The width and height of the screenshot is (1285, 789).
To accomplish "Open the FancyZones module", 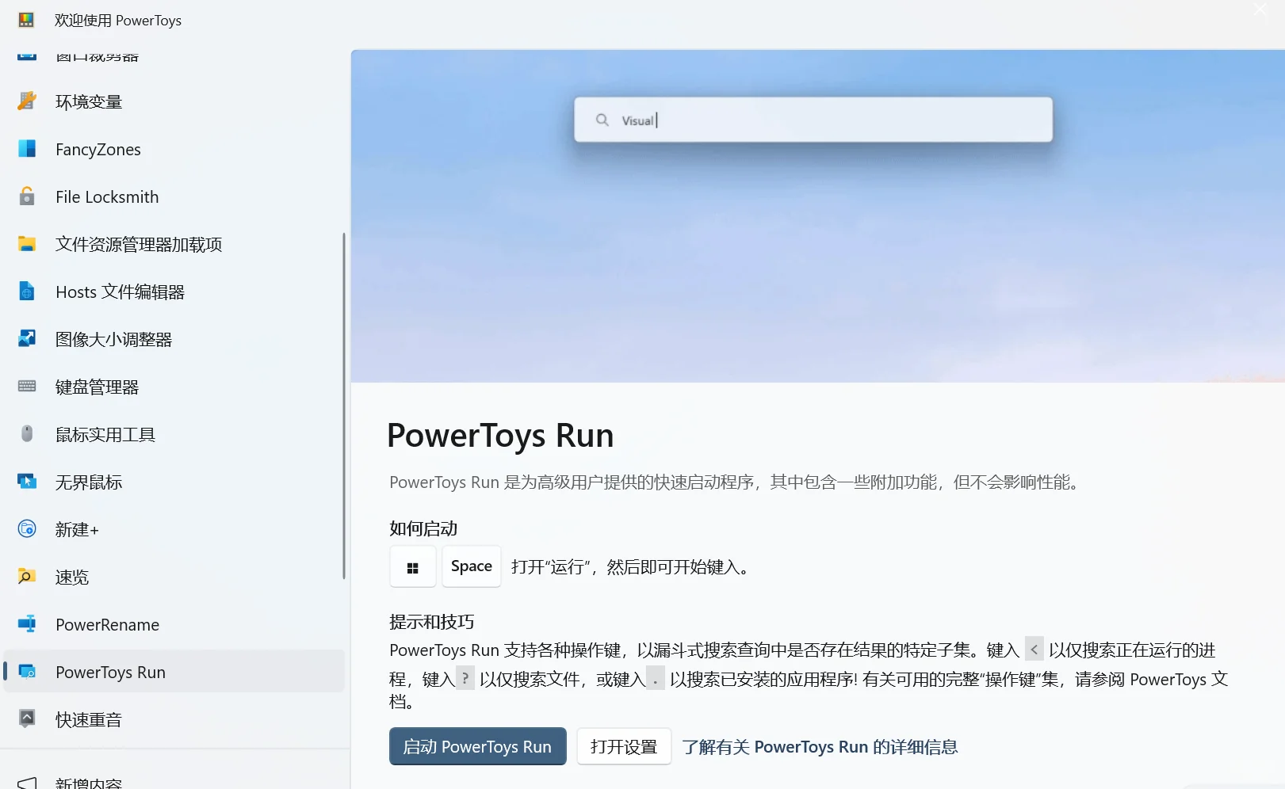I will (98, 149).
